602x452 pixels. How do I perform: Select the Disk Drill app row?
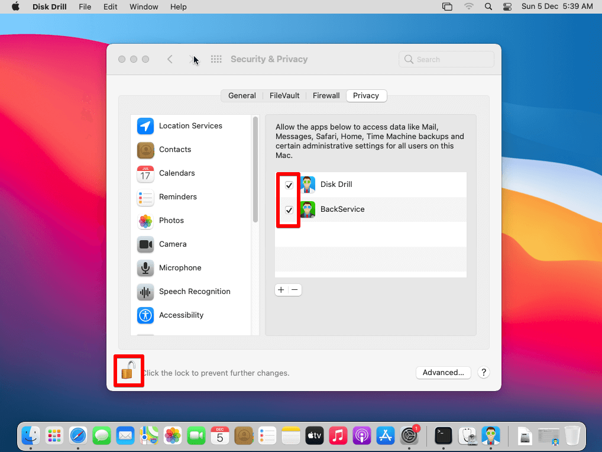371,185
